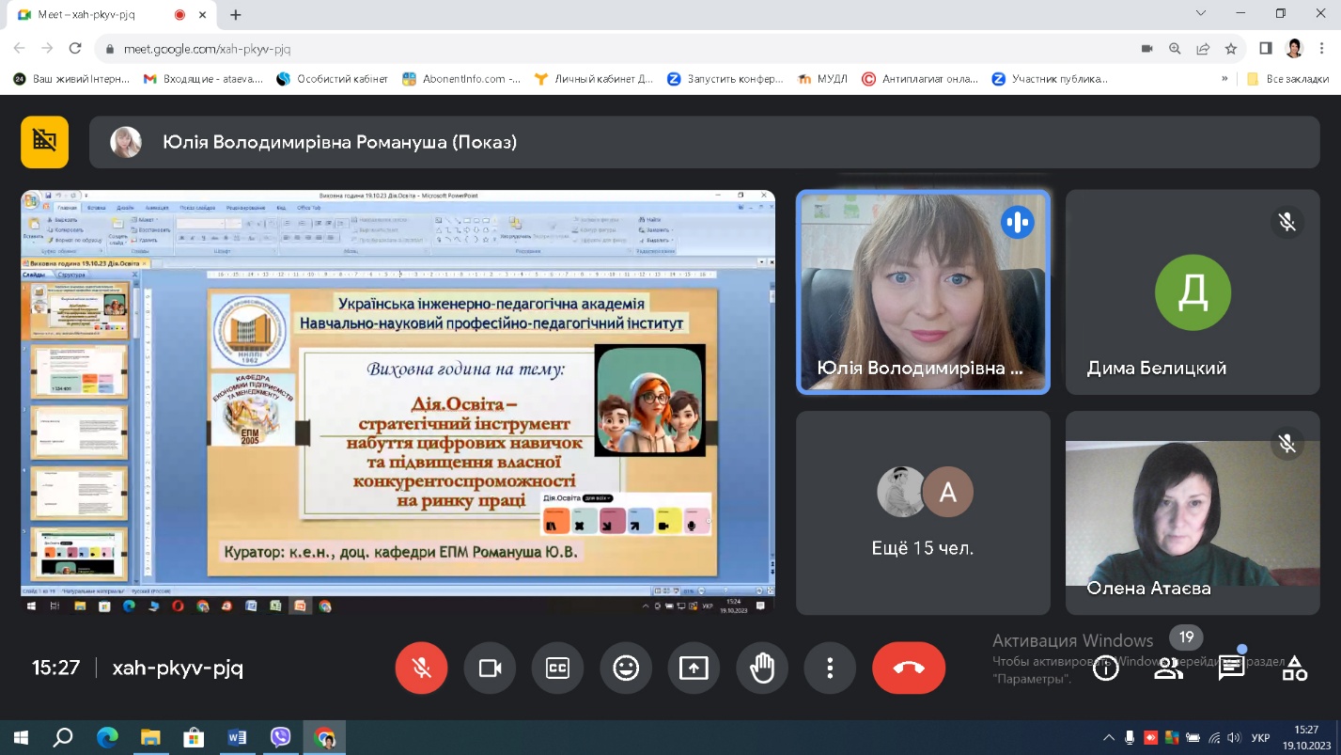Click the presenter name header bar
Screen dimensions: 1341x755
point(705,142)
